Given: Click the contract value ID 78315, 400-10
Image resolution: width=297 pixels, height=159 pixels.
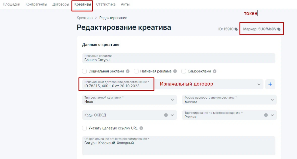Looking at the screenshot, I should 112,86.
